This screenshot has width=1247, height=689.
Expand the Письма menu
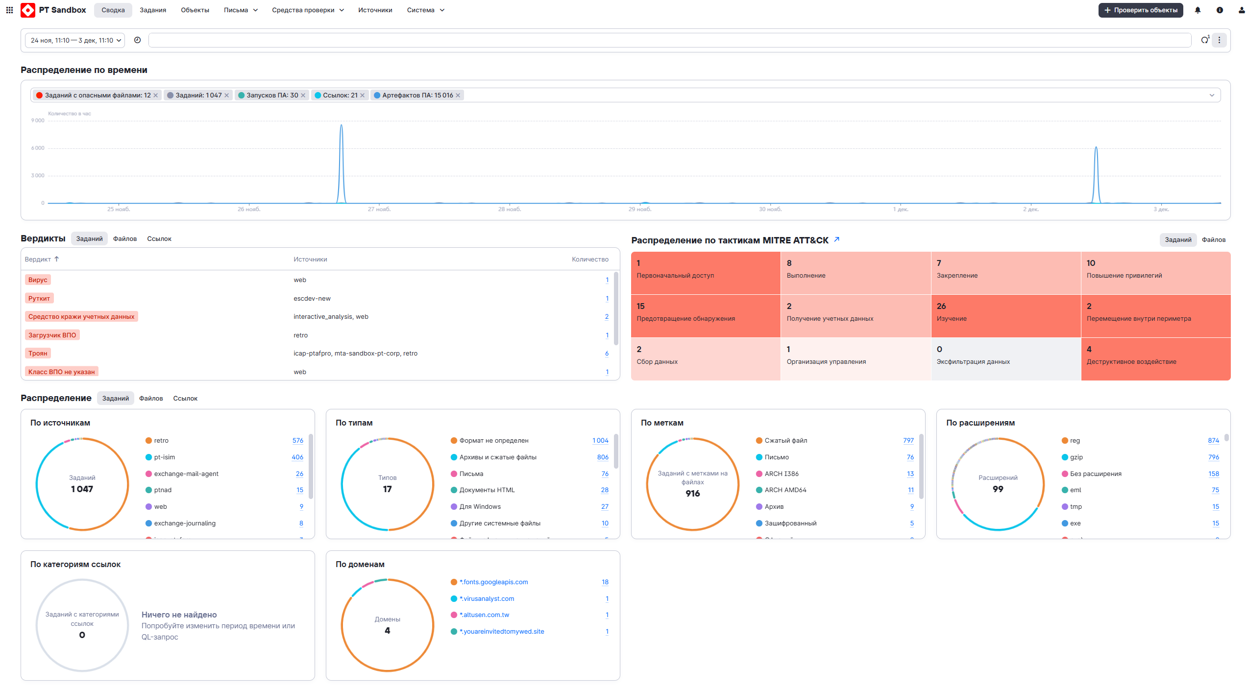click(241, 10)
